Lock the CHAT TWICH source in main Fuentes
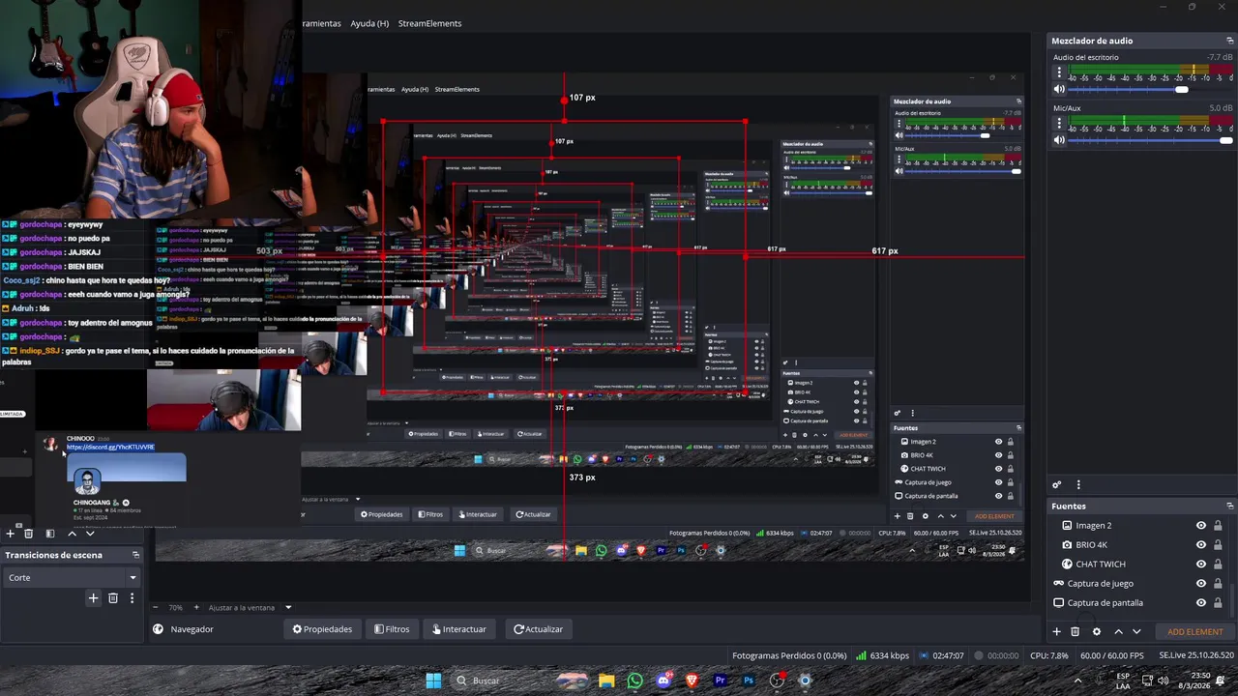 [1218, 564]
